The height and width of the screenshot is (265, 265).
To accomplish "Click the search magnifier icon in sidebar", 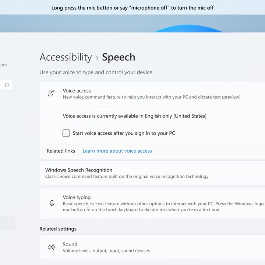I will (7, 85).
